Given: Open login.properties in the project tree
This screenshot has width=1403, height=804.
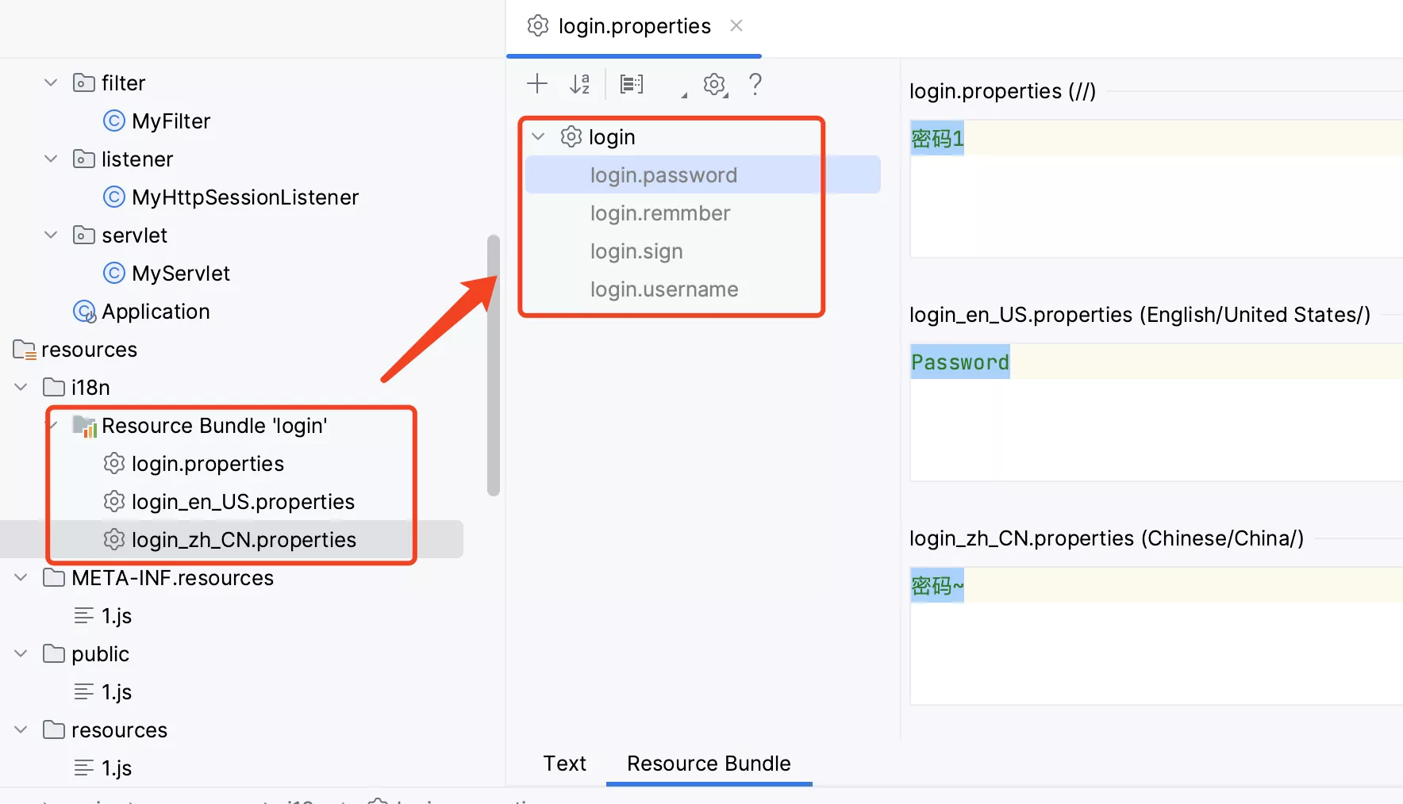Looking at the screenshot, I should [208, 464].
